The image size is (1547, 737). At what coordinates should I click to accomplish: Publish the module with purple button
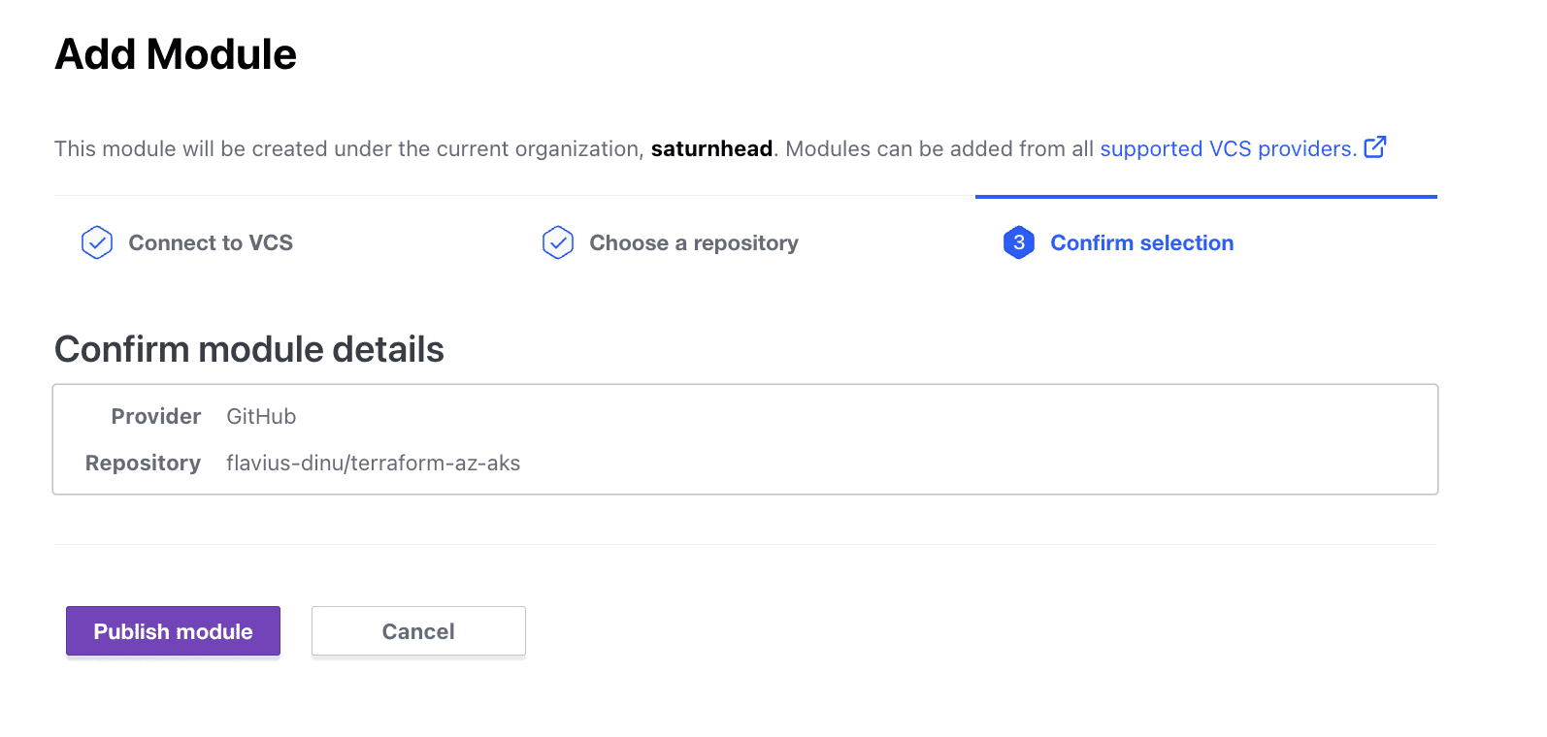173,631
